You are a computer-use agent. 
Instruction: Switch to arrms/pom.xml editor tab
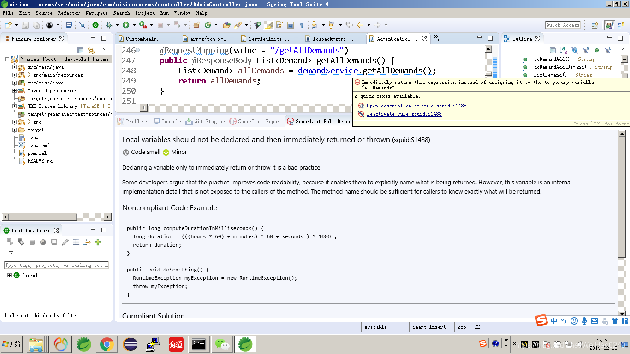pyautogui.click(x=204, y=39)
